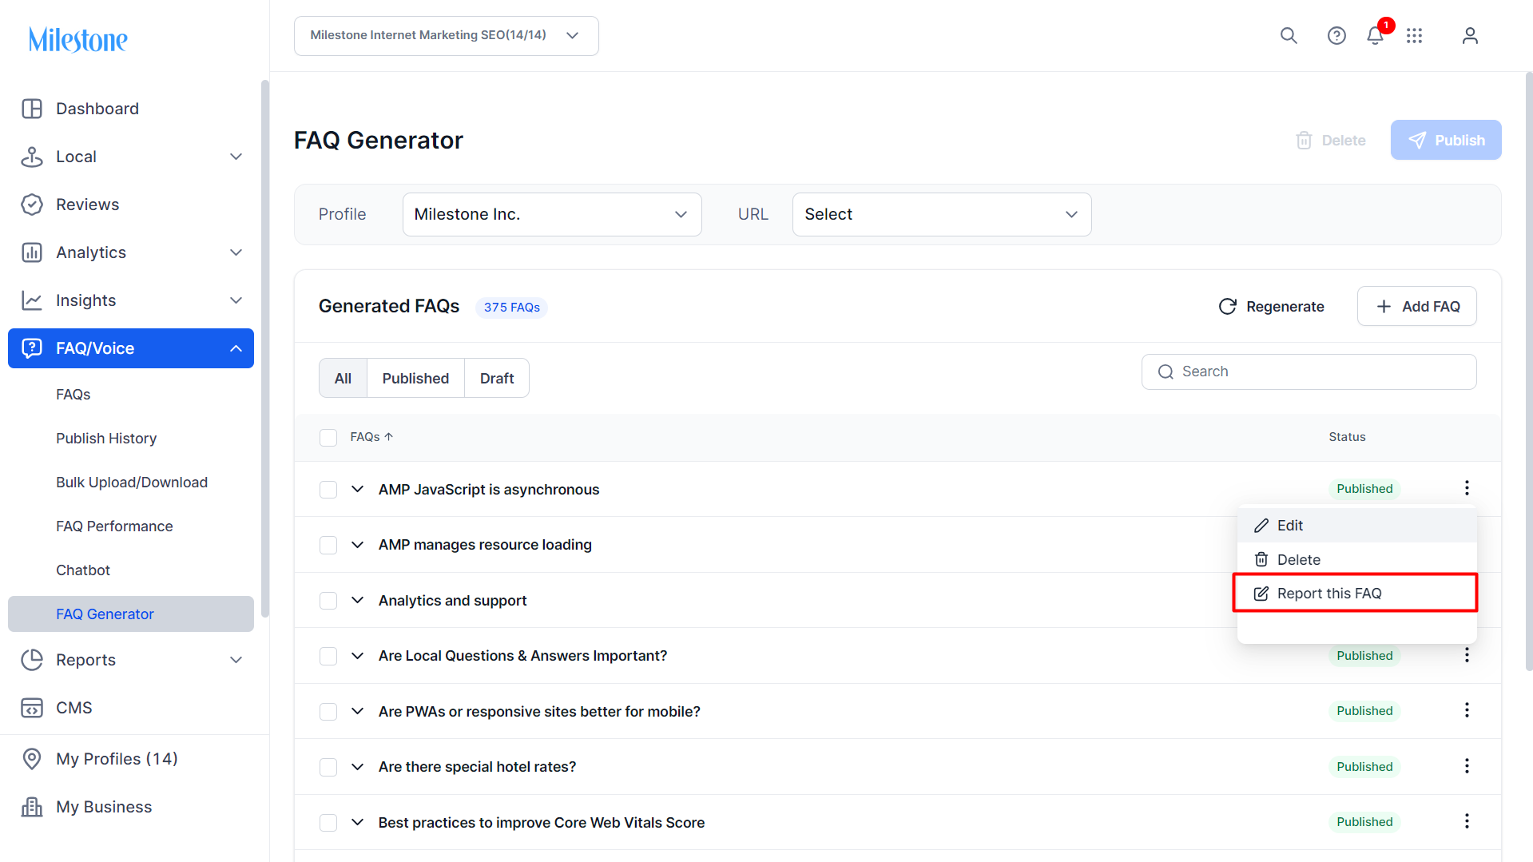Check the PWAs or responsive sites row
The image size is (1533, 862).
point(328,711)
